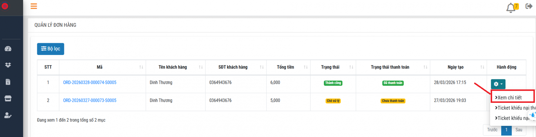Click Đang xem 1 đến 2 summary text
The height and width of the screenshot is (137, 536).
(71, 120)
